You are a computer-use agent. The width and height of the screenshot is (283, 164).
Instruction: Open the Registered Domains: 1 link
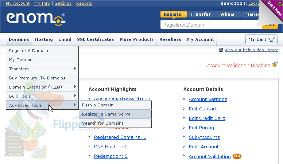(120, 137)
